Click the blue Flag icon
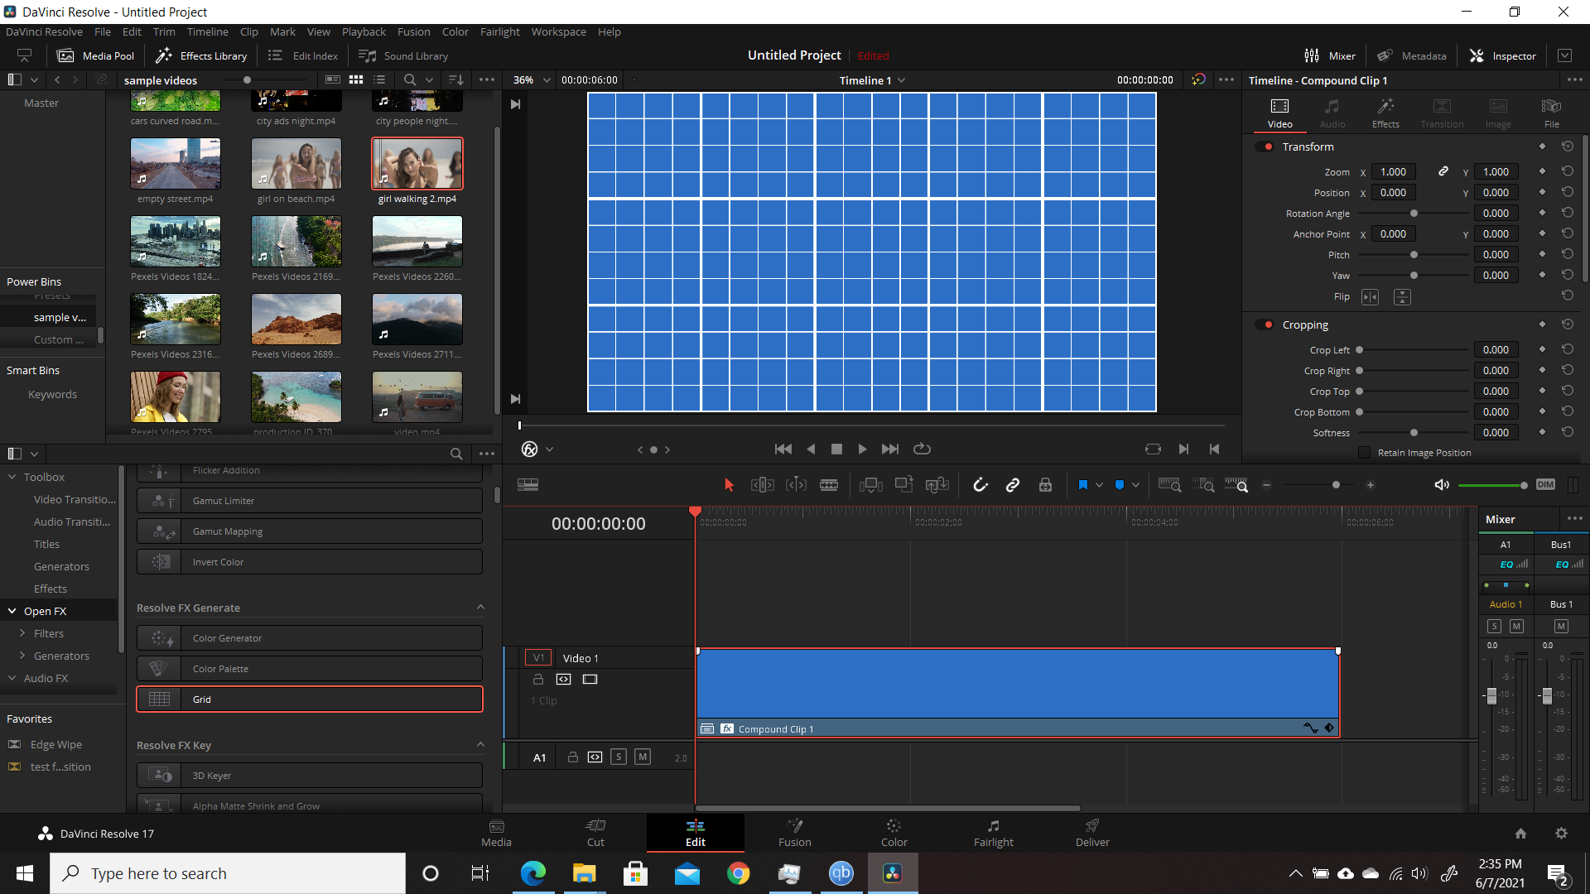This screenshot has height=894, width=1590. click(x=1083, y=485)
